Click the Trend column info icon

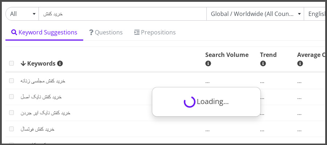tap(263, 63)
